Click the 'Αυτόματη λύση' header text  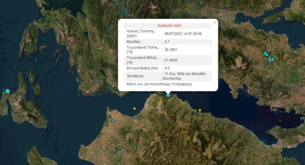[169, 25]
